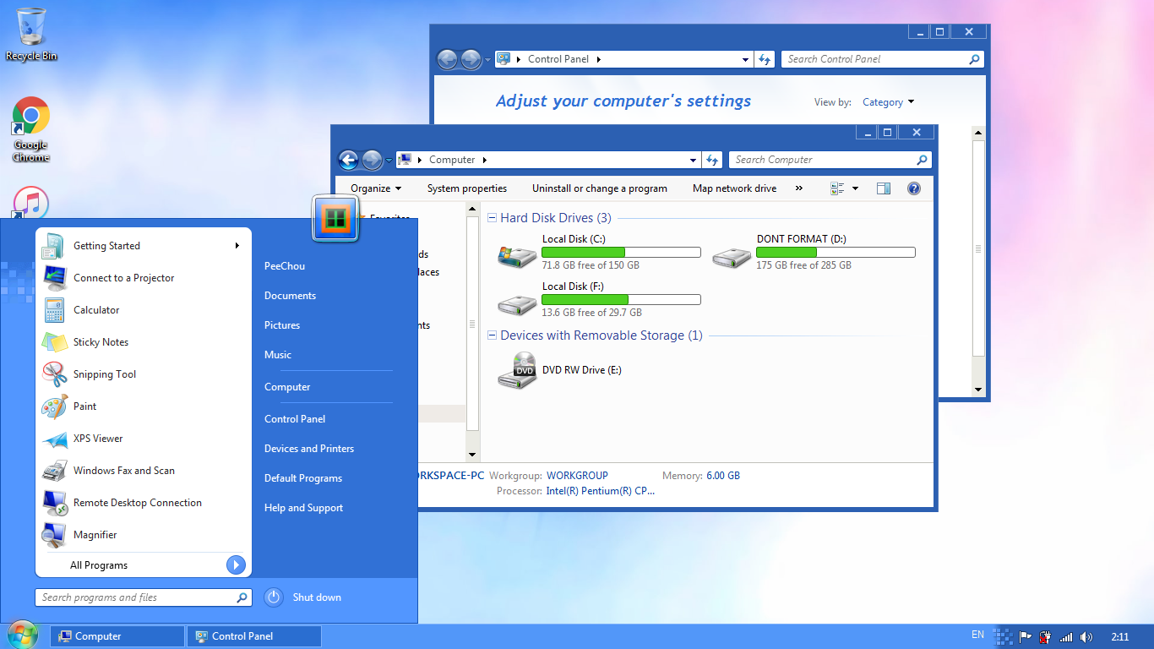This screenshot has height=649, width=1154.
Task: Click Map network drive
Action: click(x=734, y=188)
